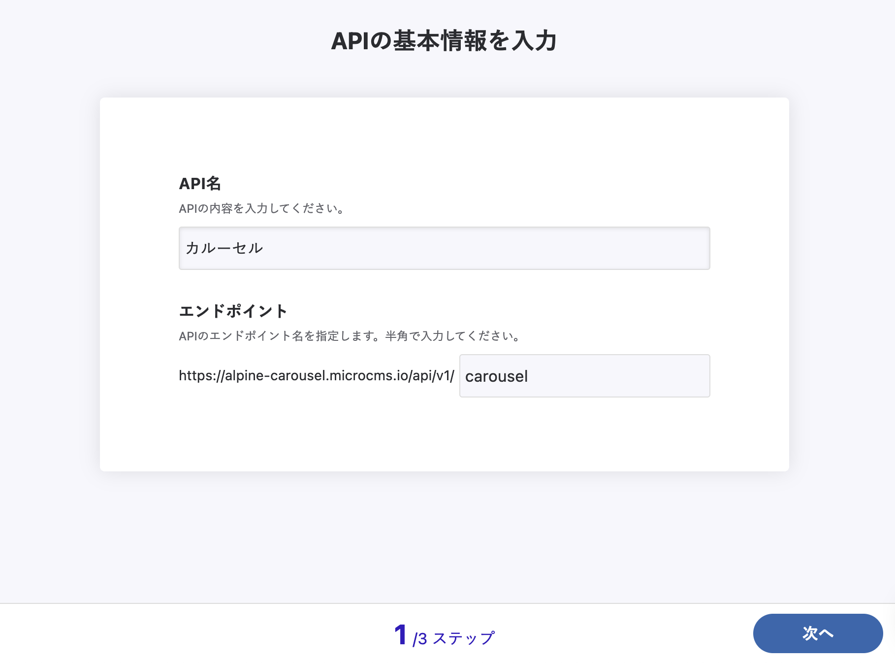Click the endpoint input field containing carousel

click(x=584, y=376)
